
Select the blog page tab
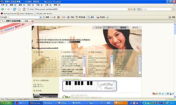pyautogui.click(x=18, y=21)
